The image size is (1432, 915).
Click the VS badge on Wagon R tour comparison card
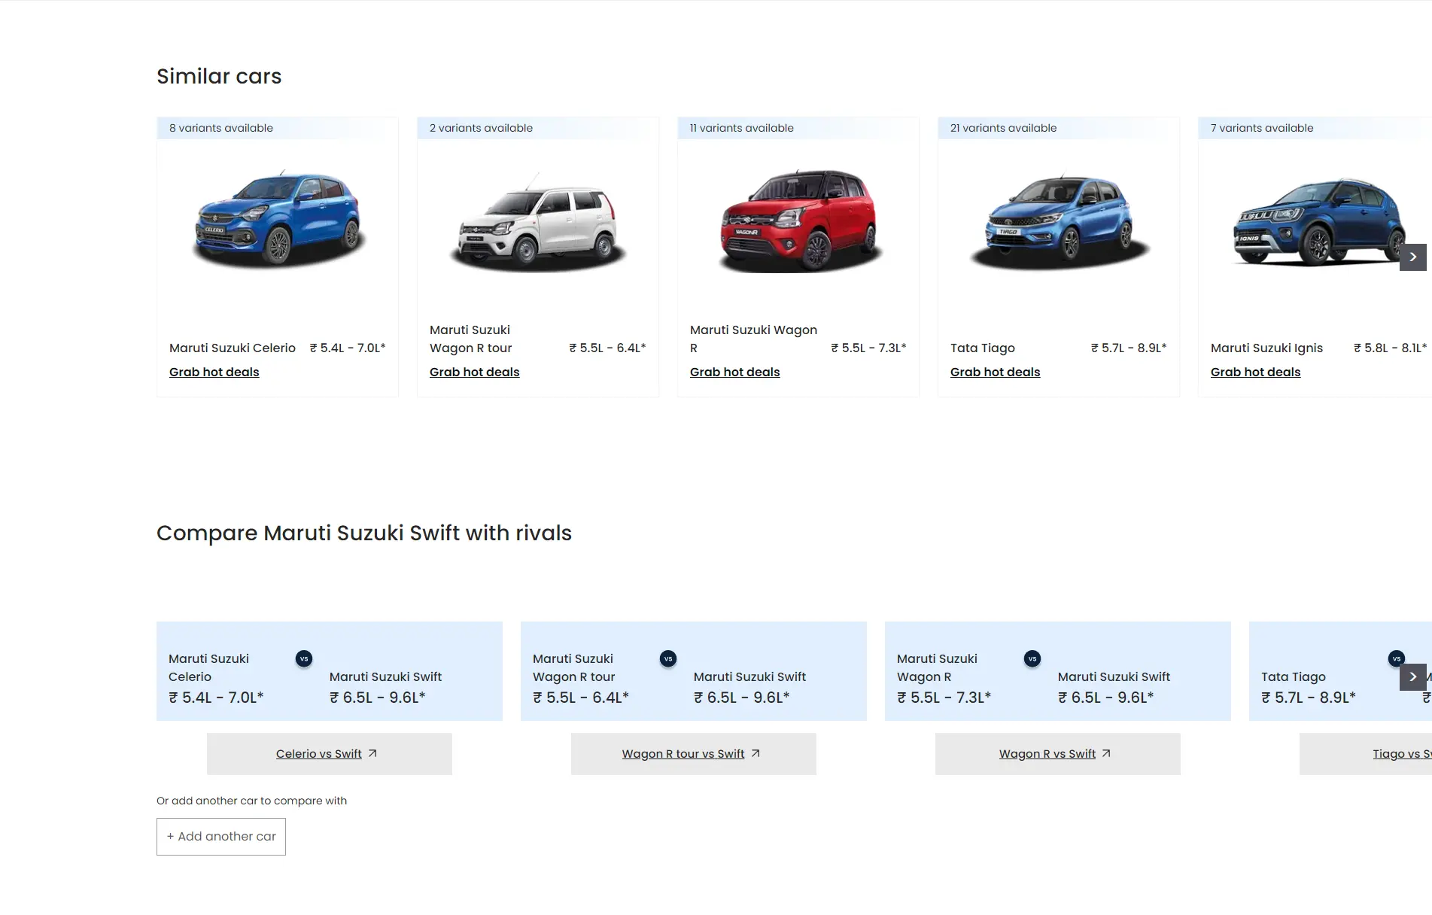(668, 658)
